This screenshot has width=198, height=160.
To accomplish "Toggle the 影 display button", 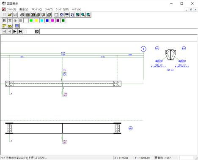I will pyautogui.click(x=4, y=21).
